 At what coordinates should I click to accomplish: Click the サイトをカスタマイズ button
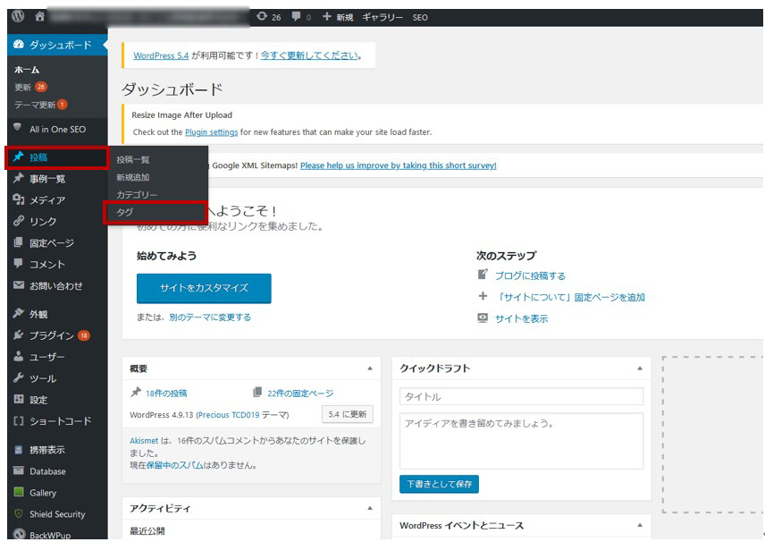(204, 288)
